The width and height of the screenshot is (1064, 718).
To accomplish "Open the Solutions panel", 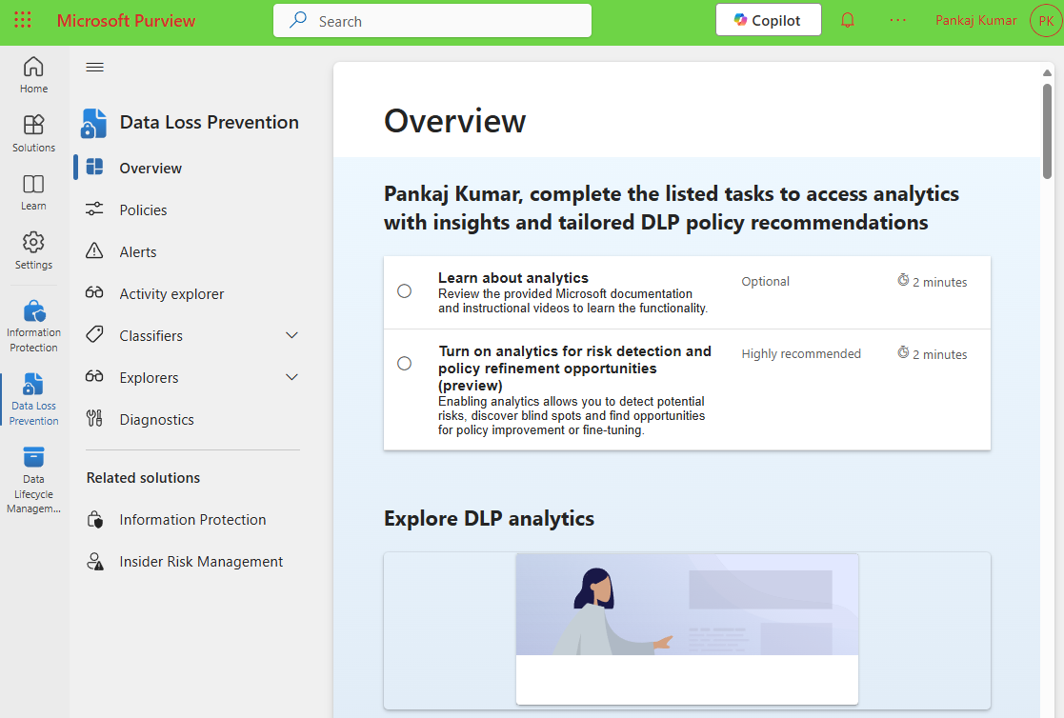I will (33, 134).
